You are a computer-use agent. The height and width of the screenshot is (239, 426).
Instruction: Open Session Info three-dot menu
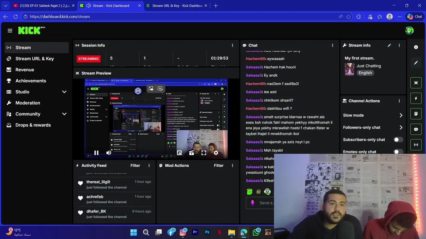click(x=232, y=45)
